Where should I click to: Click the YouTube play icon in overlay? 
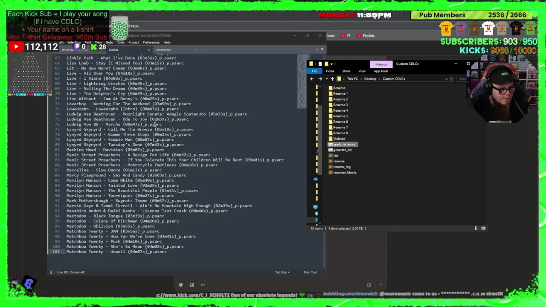(16, 47)
